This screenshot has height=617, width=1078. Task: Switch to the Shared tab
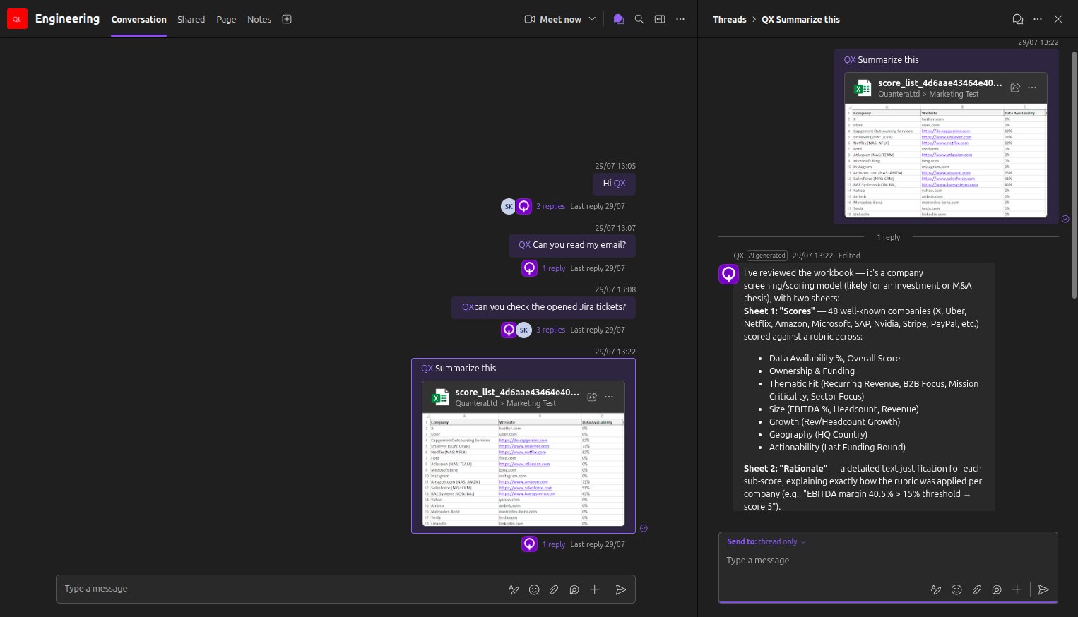click(191, 19)
